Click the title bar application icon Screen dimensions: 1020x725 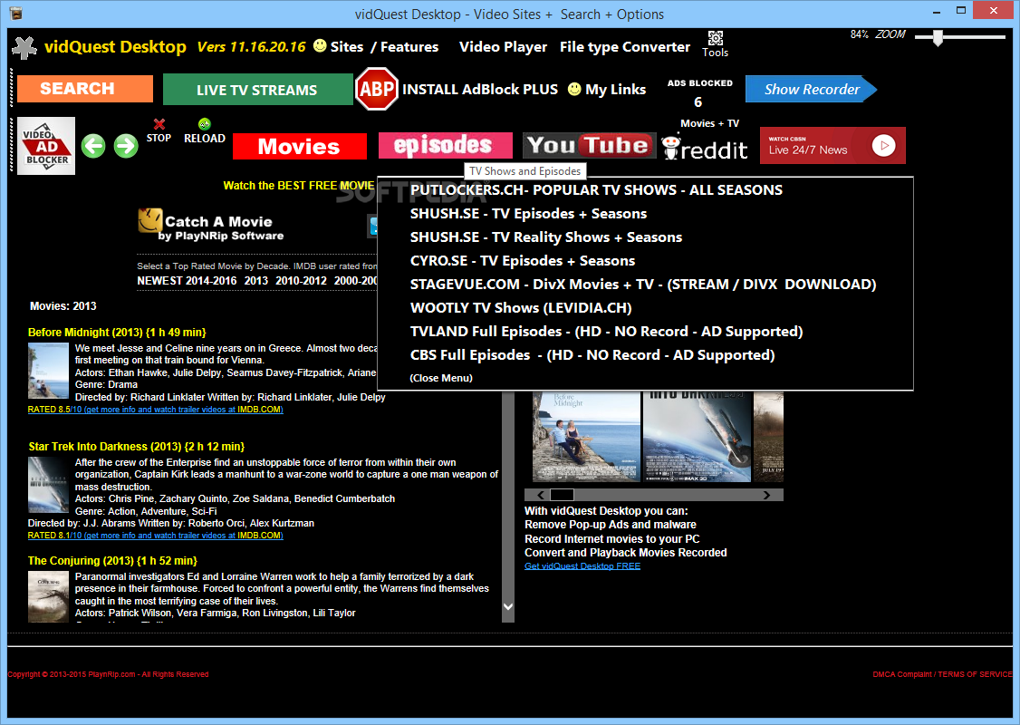point(15,14)
